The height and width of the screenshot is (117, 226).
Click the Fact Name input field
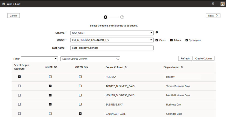click(x=112, y=48)
